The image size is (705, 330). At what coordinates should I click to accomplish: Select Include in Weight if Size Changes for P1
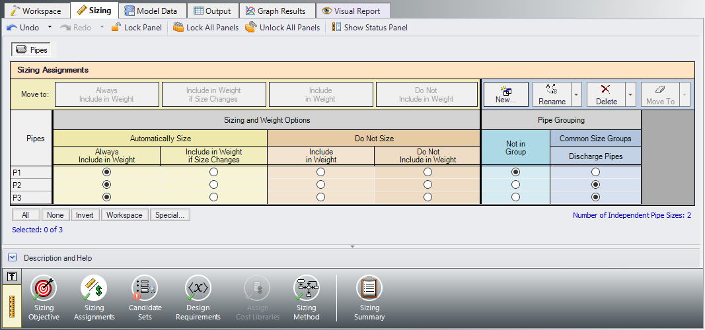(213, 172)
